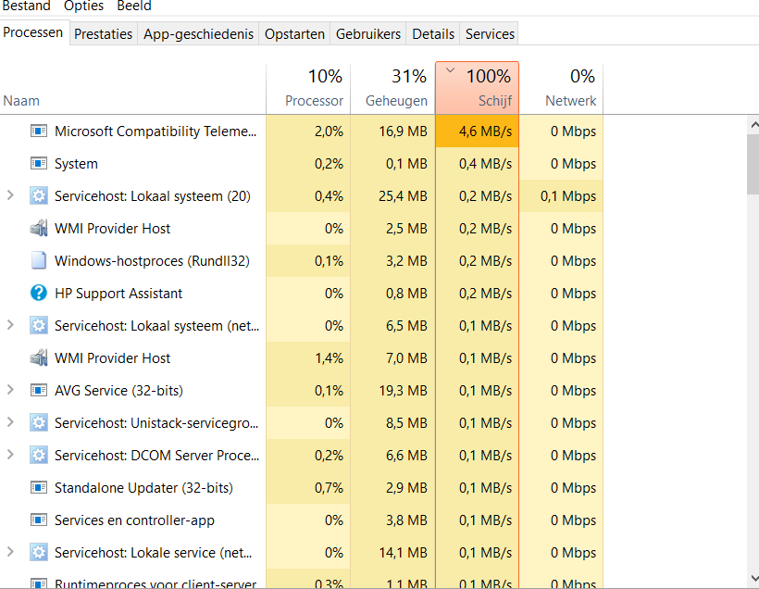Click the scrollbar down arrow
The width and height of the screenshot is (759, 589).
(753, 577)
